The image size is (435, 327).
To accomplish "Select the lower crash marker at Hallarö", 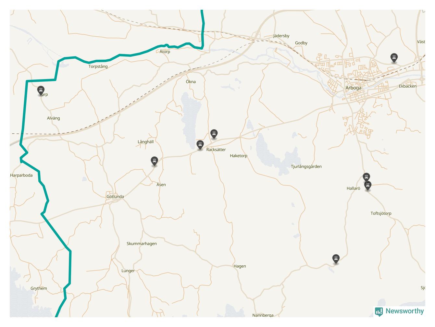I will (367, 186).
